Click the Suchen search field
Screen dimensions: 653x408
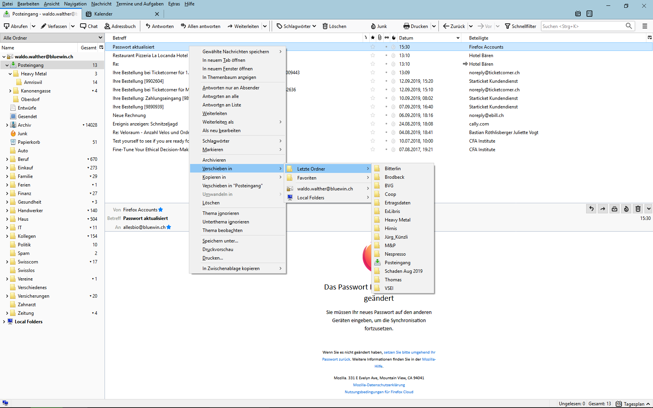pos(582,26)
